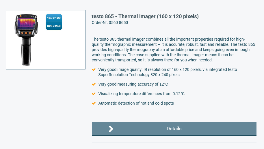Click the 'Very good image quality' bullet text

tap(168, 72)
